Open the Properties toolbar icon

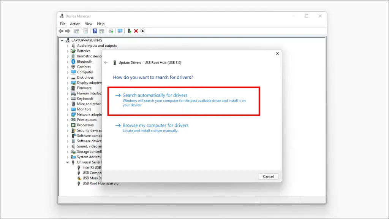[x=85, y=31]
